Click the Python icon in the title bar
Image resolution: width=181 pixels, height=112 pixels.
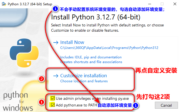[4, 4]
